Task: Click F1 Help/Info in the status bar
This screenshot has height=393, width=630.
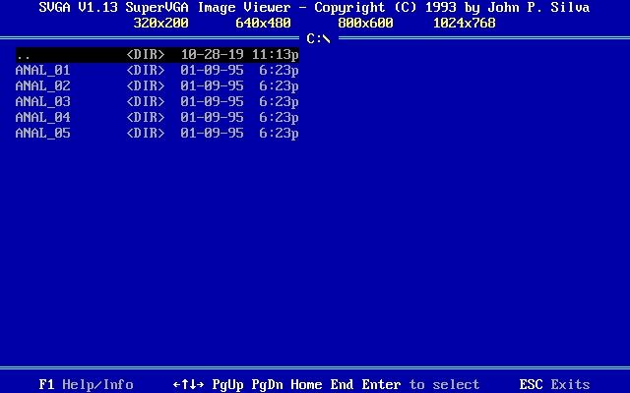Action: pos(86,384)
